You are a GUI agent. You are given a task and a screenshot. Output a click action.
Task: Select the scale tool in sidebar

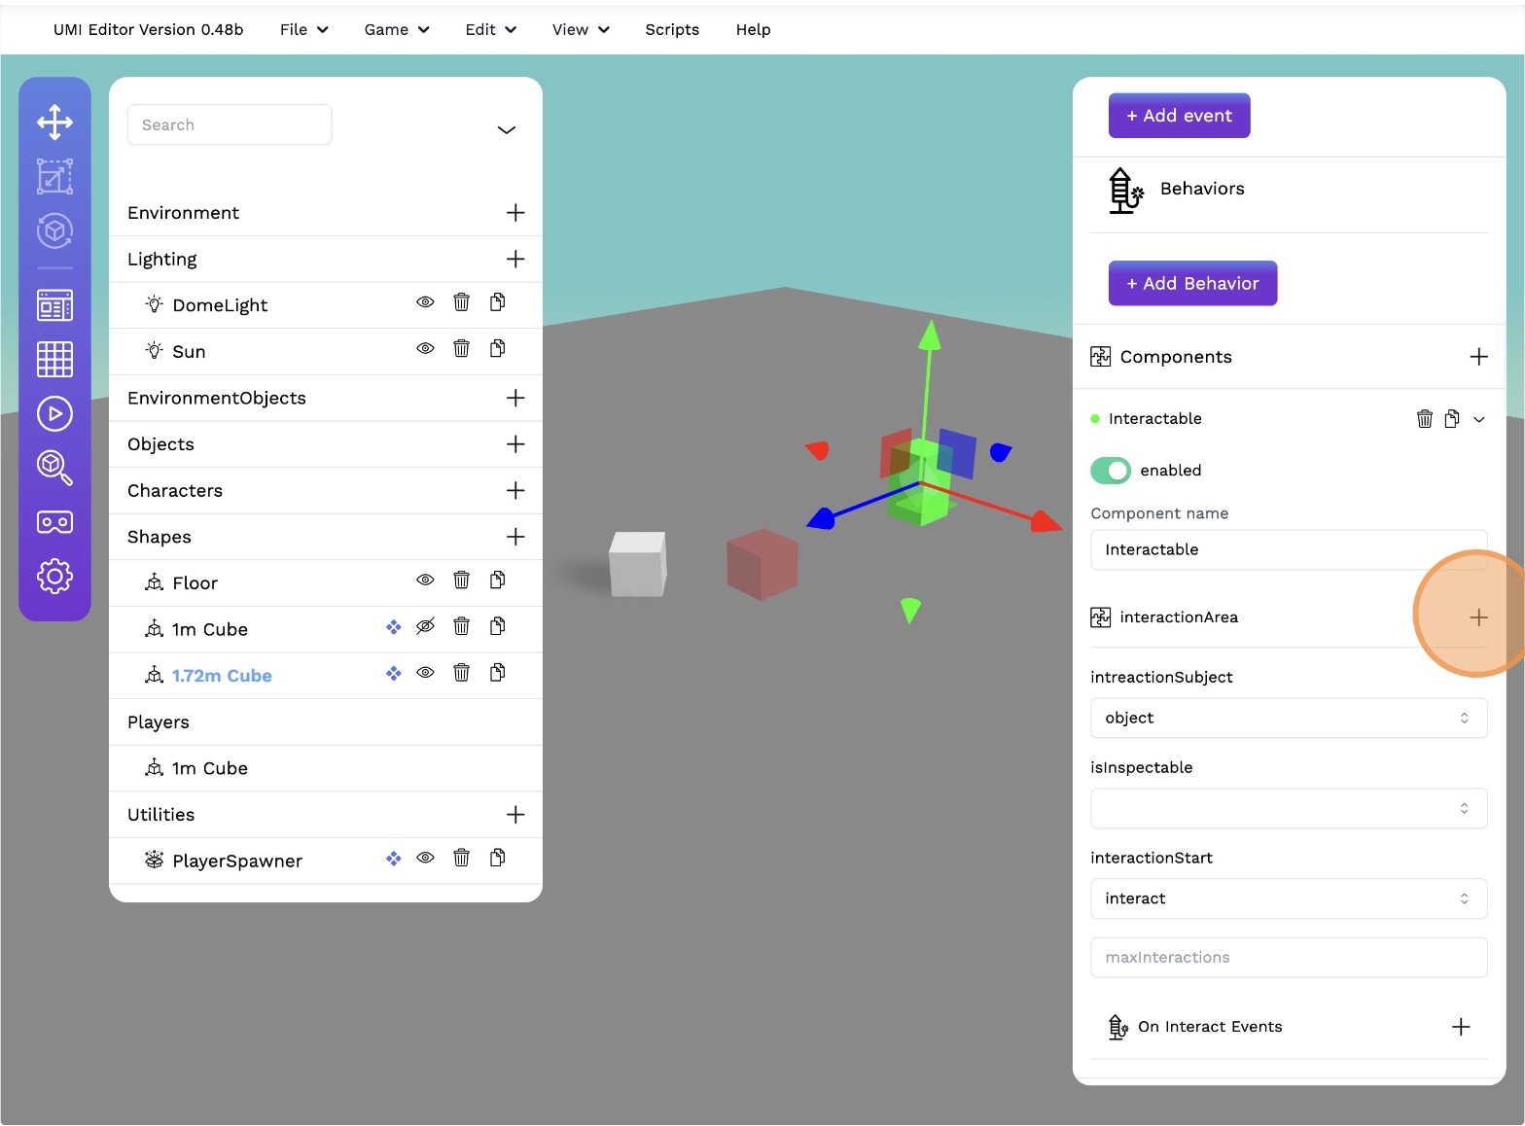(x=54, y=177)
